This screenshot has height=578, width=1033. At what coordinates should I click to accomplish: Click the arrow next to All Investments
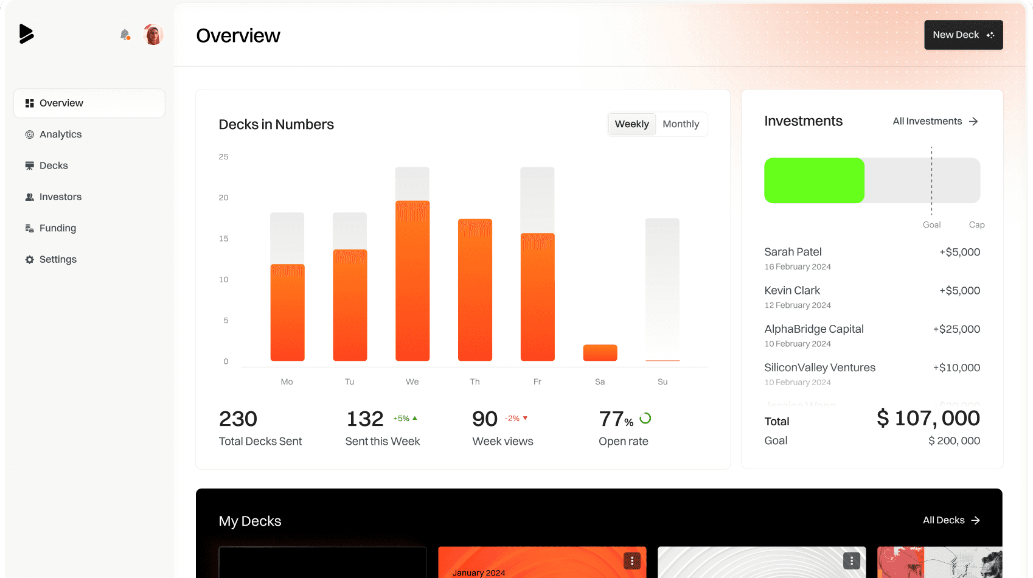(973, 122)
